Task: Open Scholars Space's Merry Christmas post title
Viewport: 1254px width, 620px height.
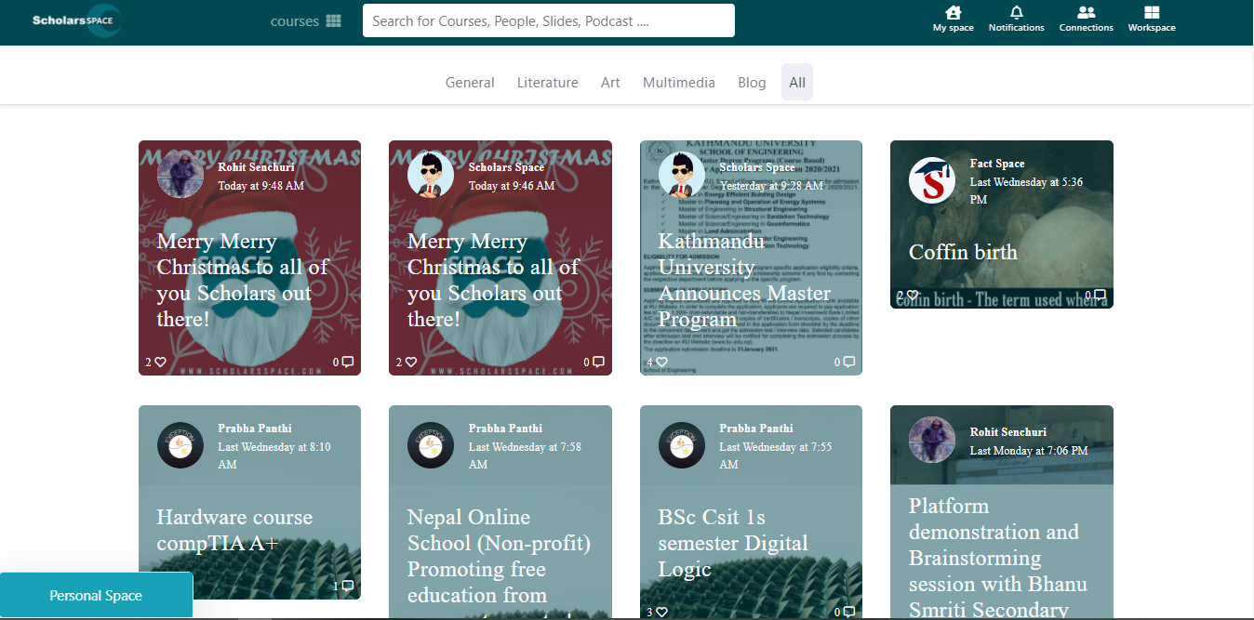Action: coord(493,280)
